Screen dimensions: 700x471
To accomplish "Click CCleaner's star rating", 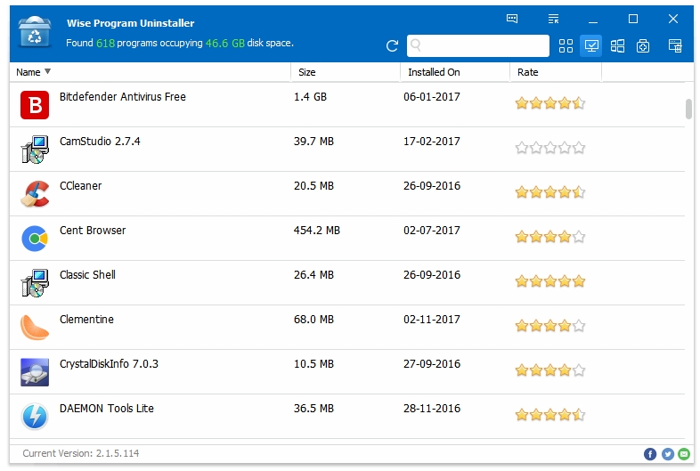I will pyautogui.click(x=550, y=192).
